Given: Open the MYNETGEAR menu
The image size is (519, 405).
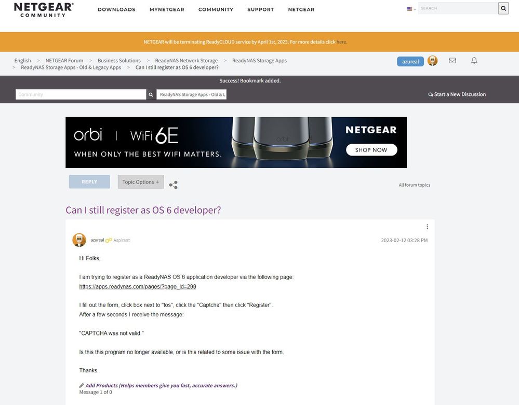Looking at the screenshot, I should 167,9.
